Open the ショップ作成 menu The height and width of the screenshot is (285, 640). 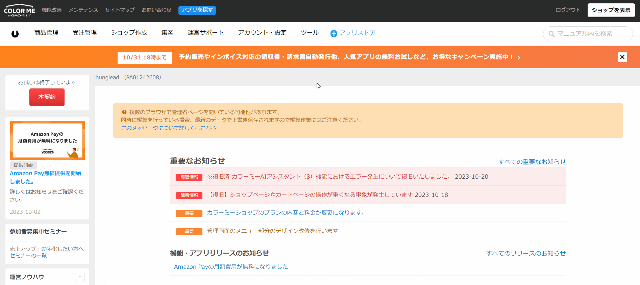[x=129, y=33]
